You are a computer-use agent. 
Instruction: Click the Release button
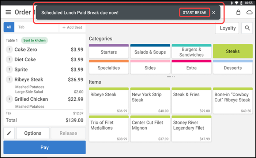click(68, 133)
